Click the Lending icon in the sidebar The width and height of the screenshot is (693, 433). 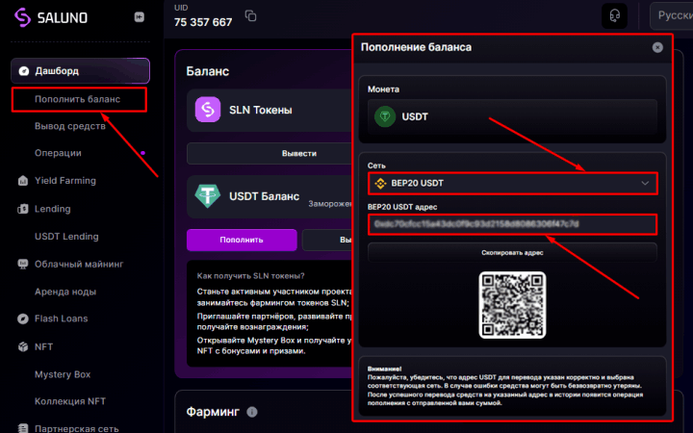point(23,209)
